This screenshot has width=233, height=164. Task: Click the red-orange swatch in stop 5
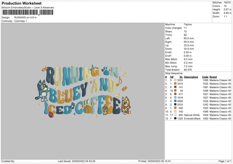(176, 94)
